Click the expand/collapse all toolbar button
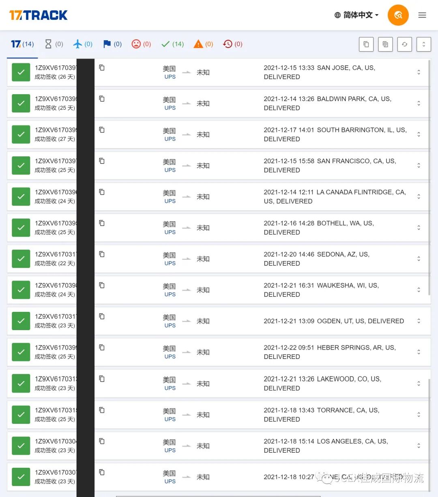 [x=424, y=44]
